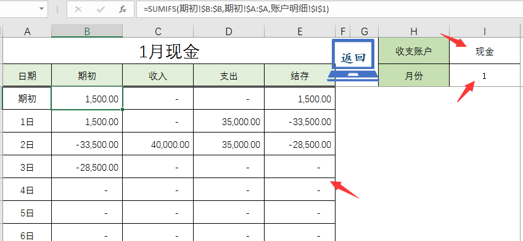Viewport: 523px width, 241px height.
Task: Open the Insert Function fx dialog
Action: tap(122, 9)
